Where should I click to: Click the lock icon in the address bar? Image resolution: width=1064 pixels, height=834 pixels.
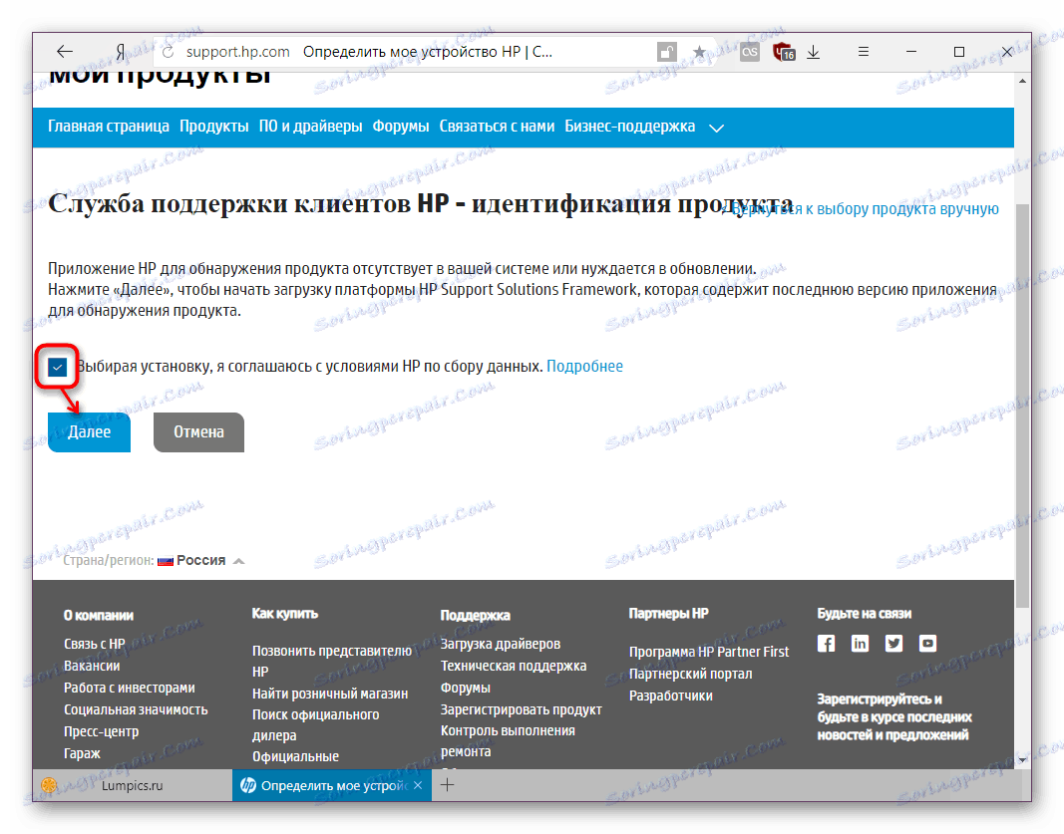pos(665,51)
